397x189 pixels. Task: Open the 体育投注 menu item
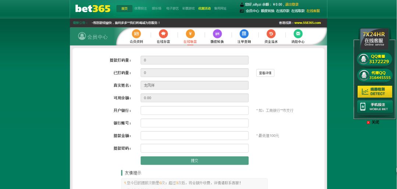coord(140,8)
